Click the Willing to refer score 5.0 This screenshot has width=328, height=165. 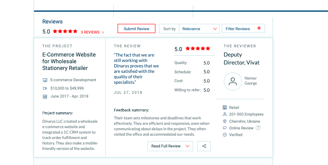207,90
